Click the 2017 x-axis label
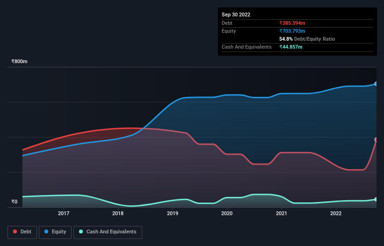 pyautogui.click(x=64, y=213)
